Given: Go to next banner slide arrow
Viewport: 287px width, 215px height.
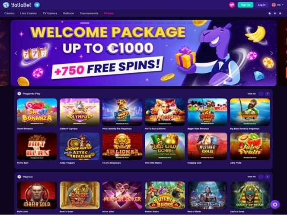Looking at the screenshot, I should coord(271,53).
